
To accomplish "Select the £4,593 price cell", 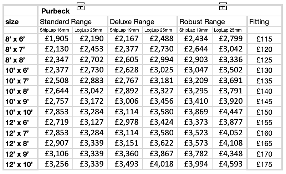I will point(230,164).
